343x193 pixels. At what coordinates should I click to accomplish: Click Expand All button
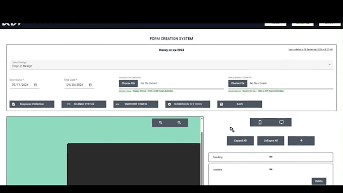click(x=240, y=140)
